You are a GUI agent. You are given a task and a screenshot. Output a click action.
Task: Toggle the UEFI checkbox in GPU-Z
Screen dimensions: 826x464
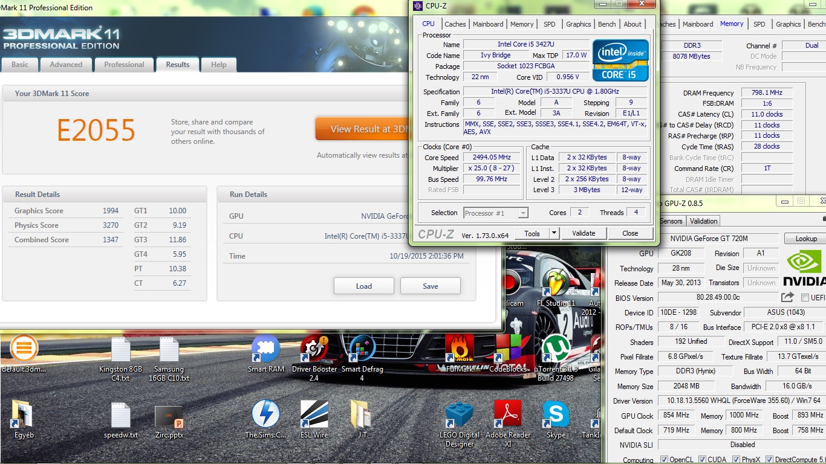click(x=805, y=298)
